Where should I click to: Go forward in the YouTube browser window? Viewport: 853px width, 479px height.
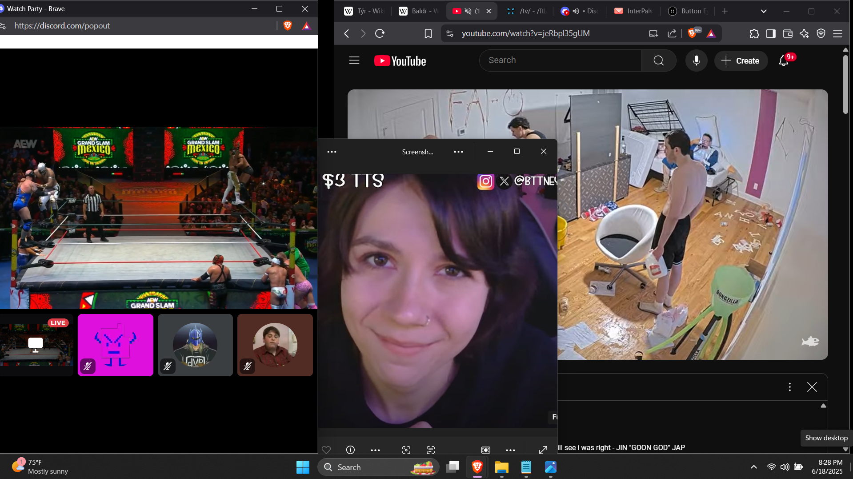(363, 33)
